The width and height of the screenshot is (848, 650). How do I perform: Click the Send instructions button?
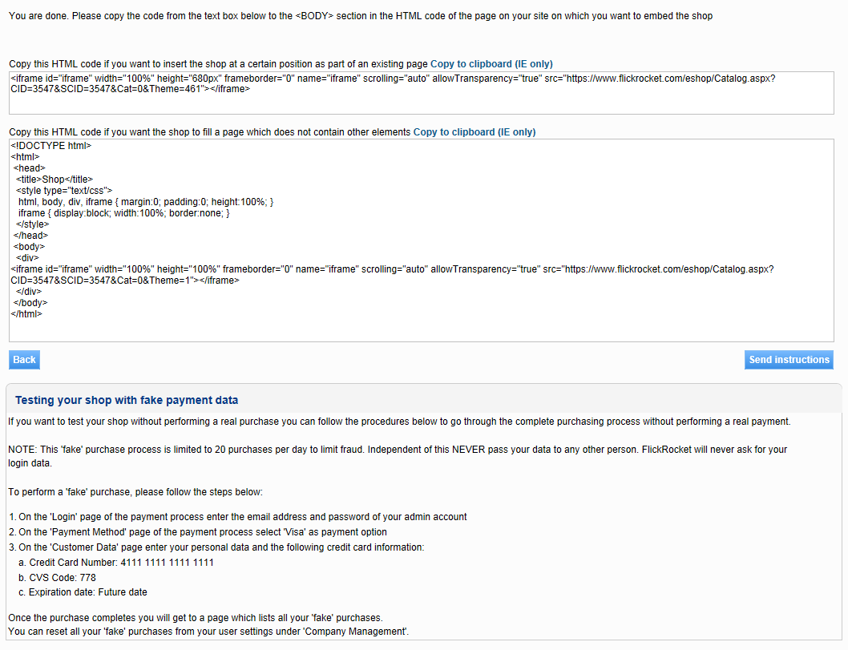(x=789, y=360)
